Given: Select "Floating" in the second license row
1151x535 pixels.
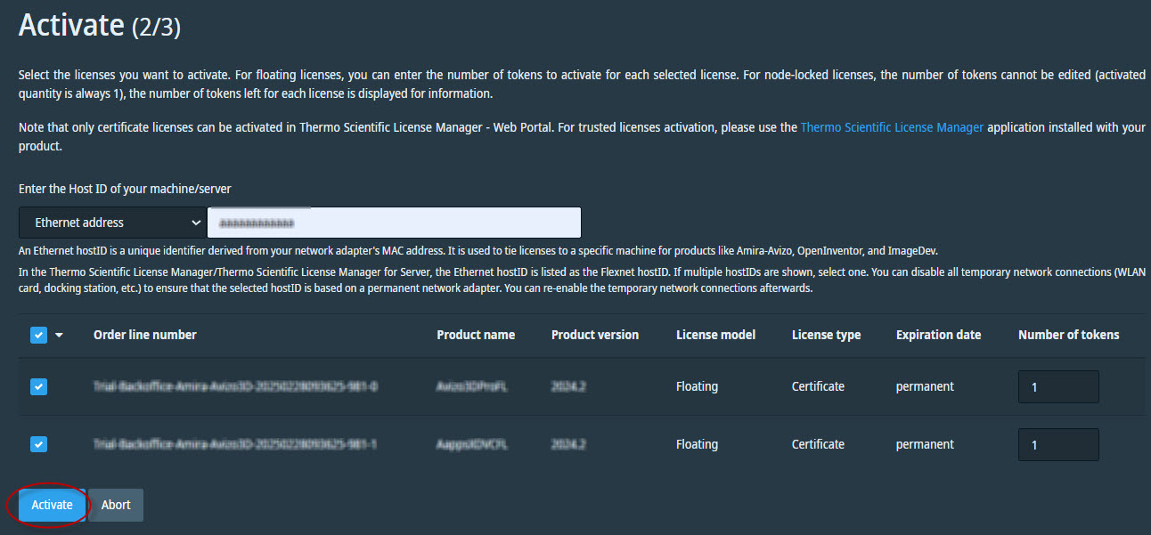Looking at the screenshot, I should coord(698,443).
